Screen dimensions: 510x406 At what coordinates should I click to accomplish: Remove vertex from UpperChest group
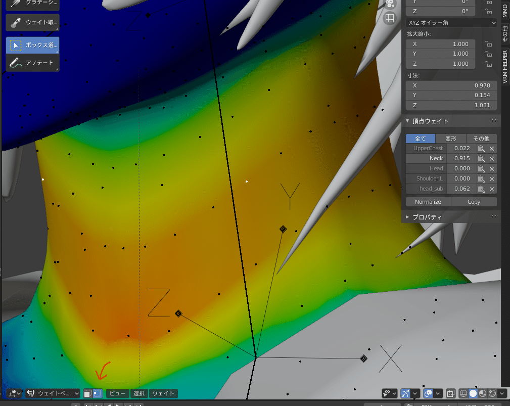point(492,149)
